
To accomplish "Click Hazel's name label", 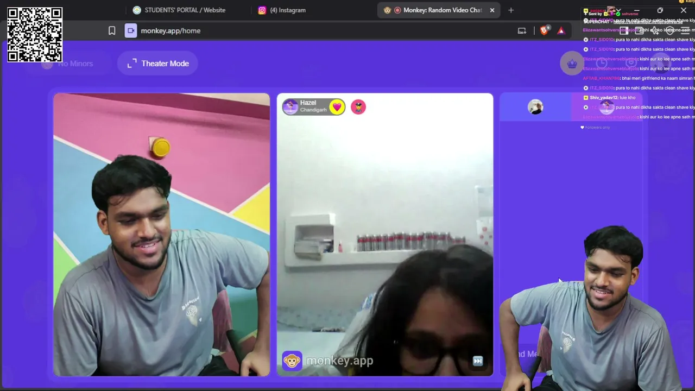I will tap(308, 103).
